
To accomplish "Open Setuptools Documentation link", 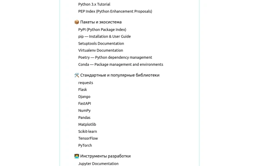I will (x=101, y=44).
